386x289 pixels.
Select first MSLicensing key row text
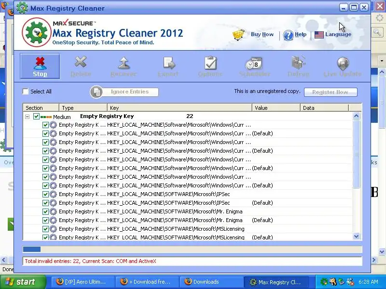tap(176, 229)
